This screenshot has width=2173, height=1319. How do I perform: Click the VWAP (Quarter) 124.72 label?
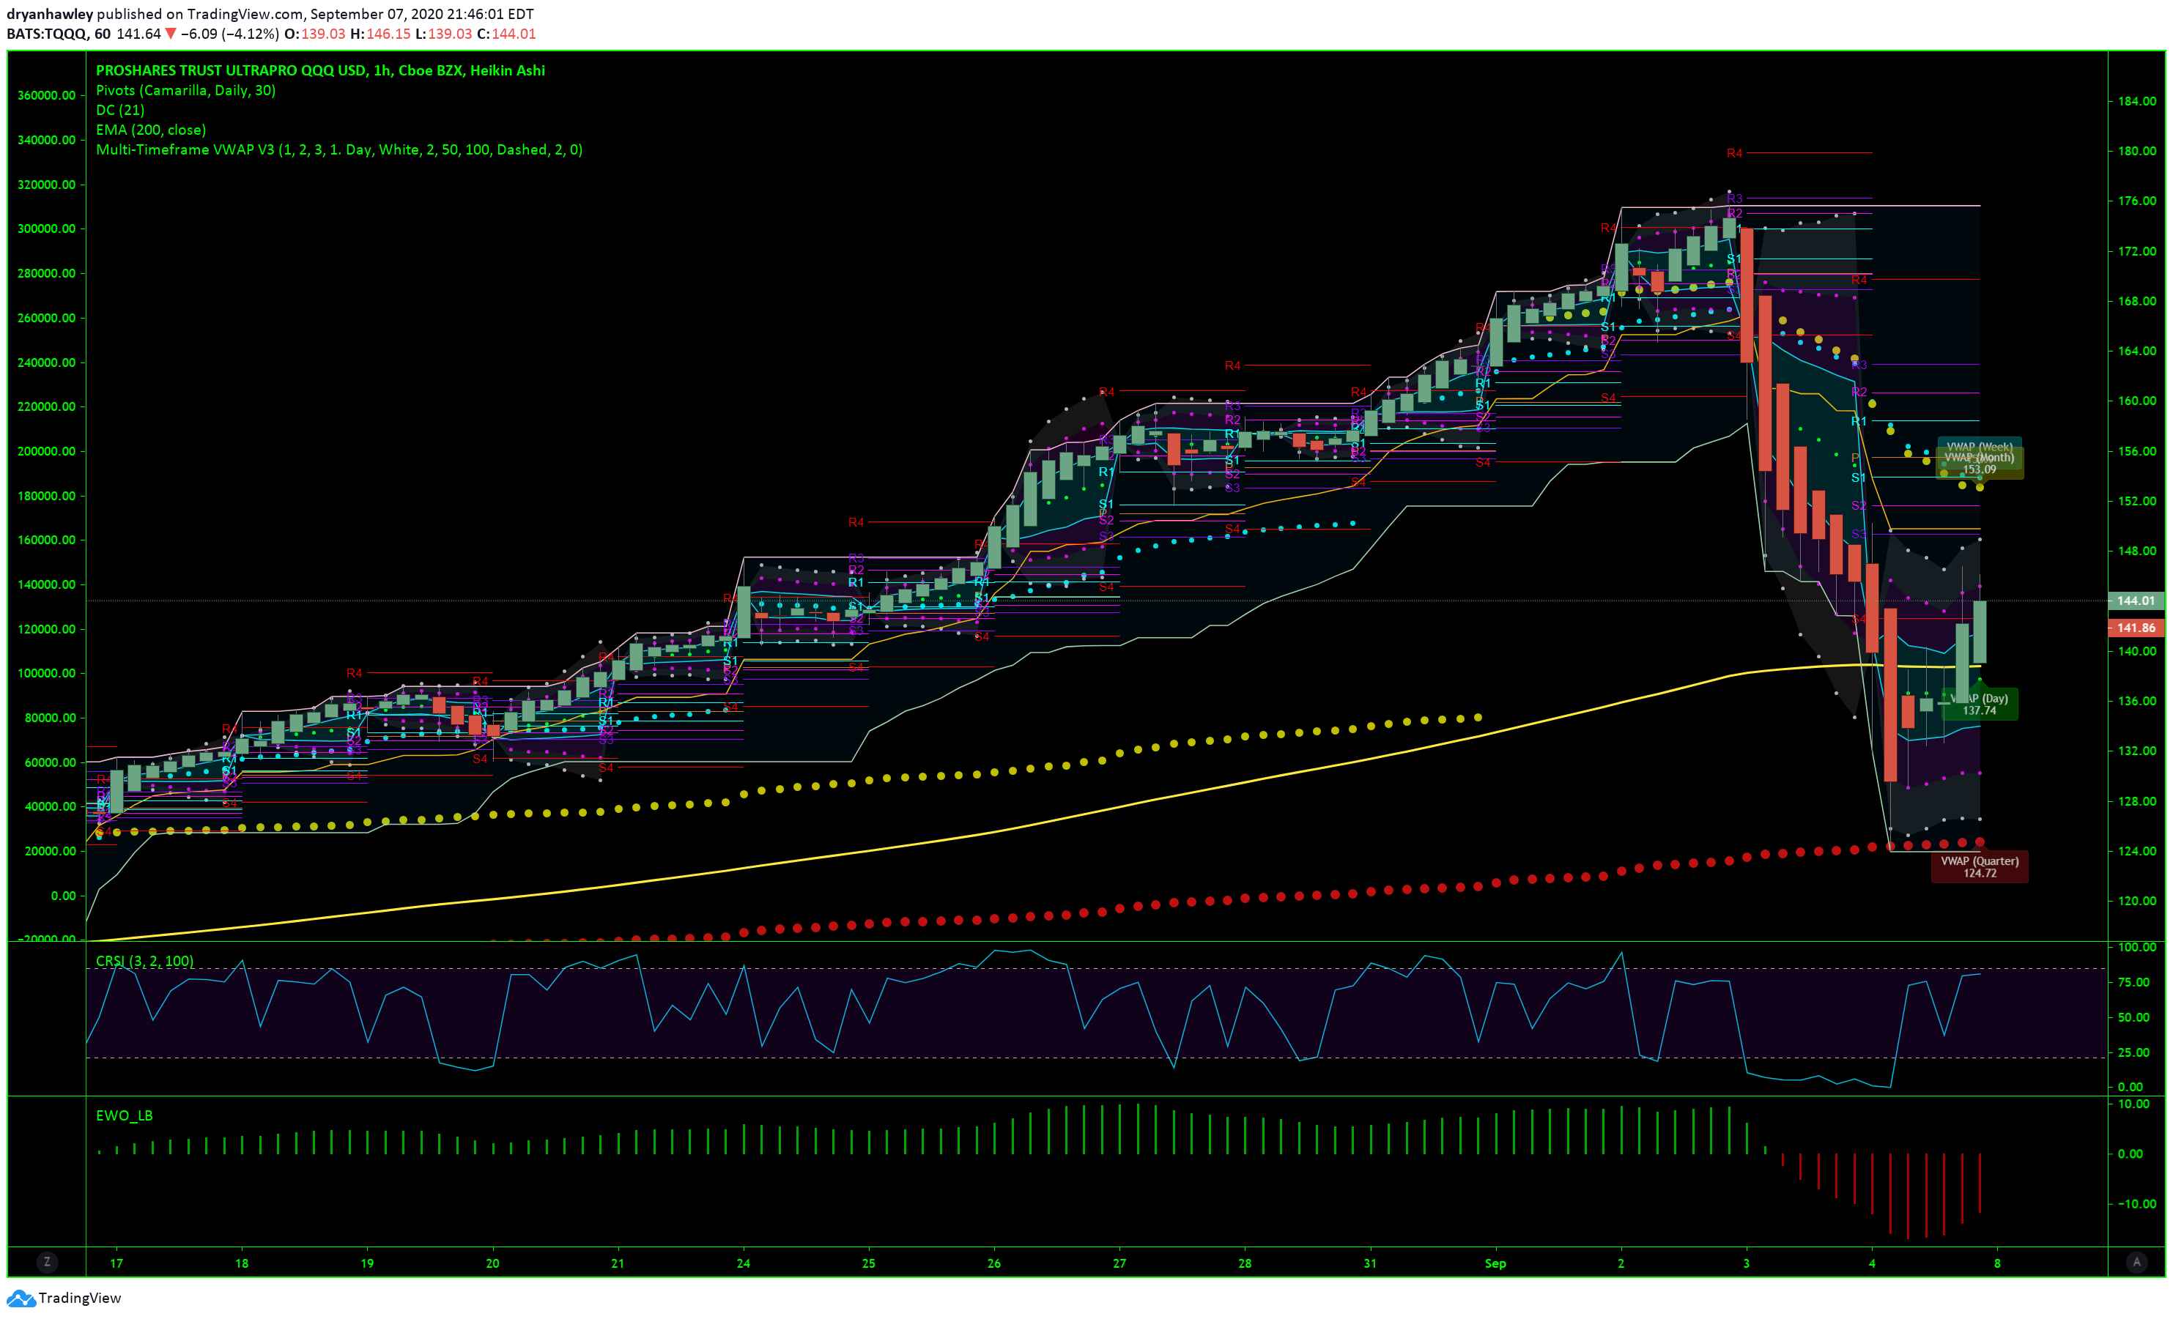pyautogui.click(x=1979, y=866)
